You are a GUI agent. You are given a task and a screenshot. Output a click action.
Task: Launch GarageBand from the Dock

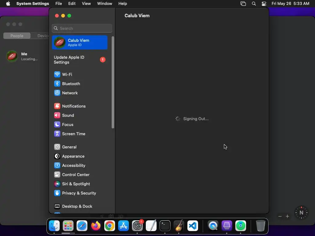pyautogui.click(x=179, y=226)
